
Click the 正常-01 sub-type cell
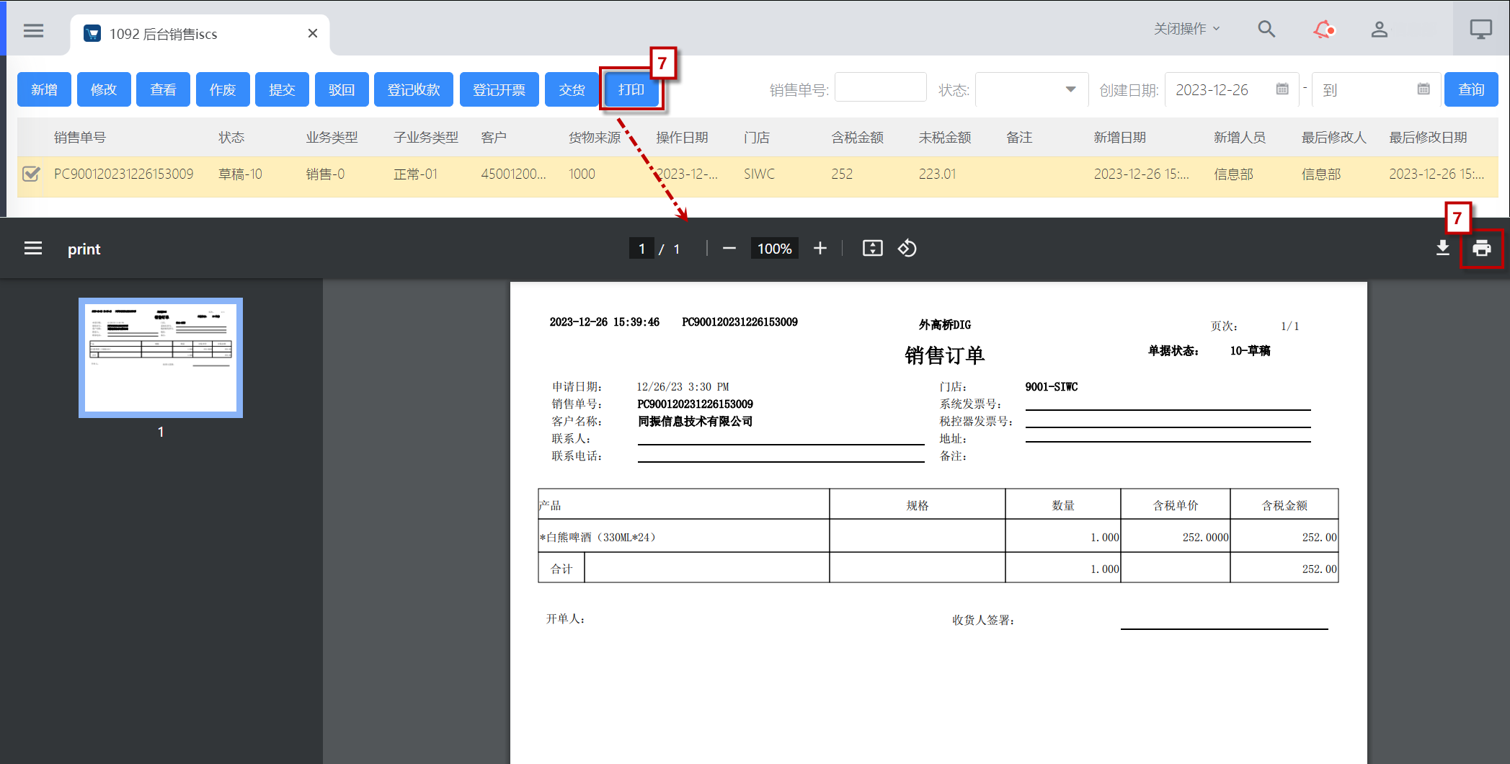(x=415, y=174)
